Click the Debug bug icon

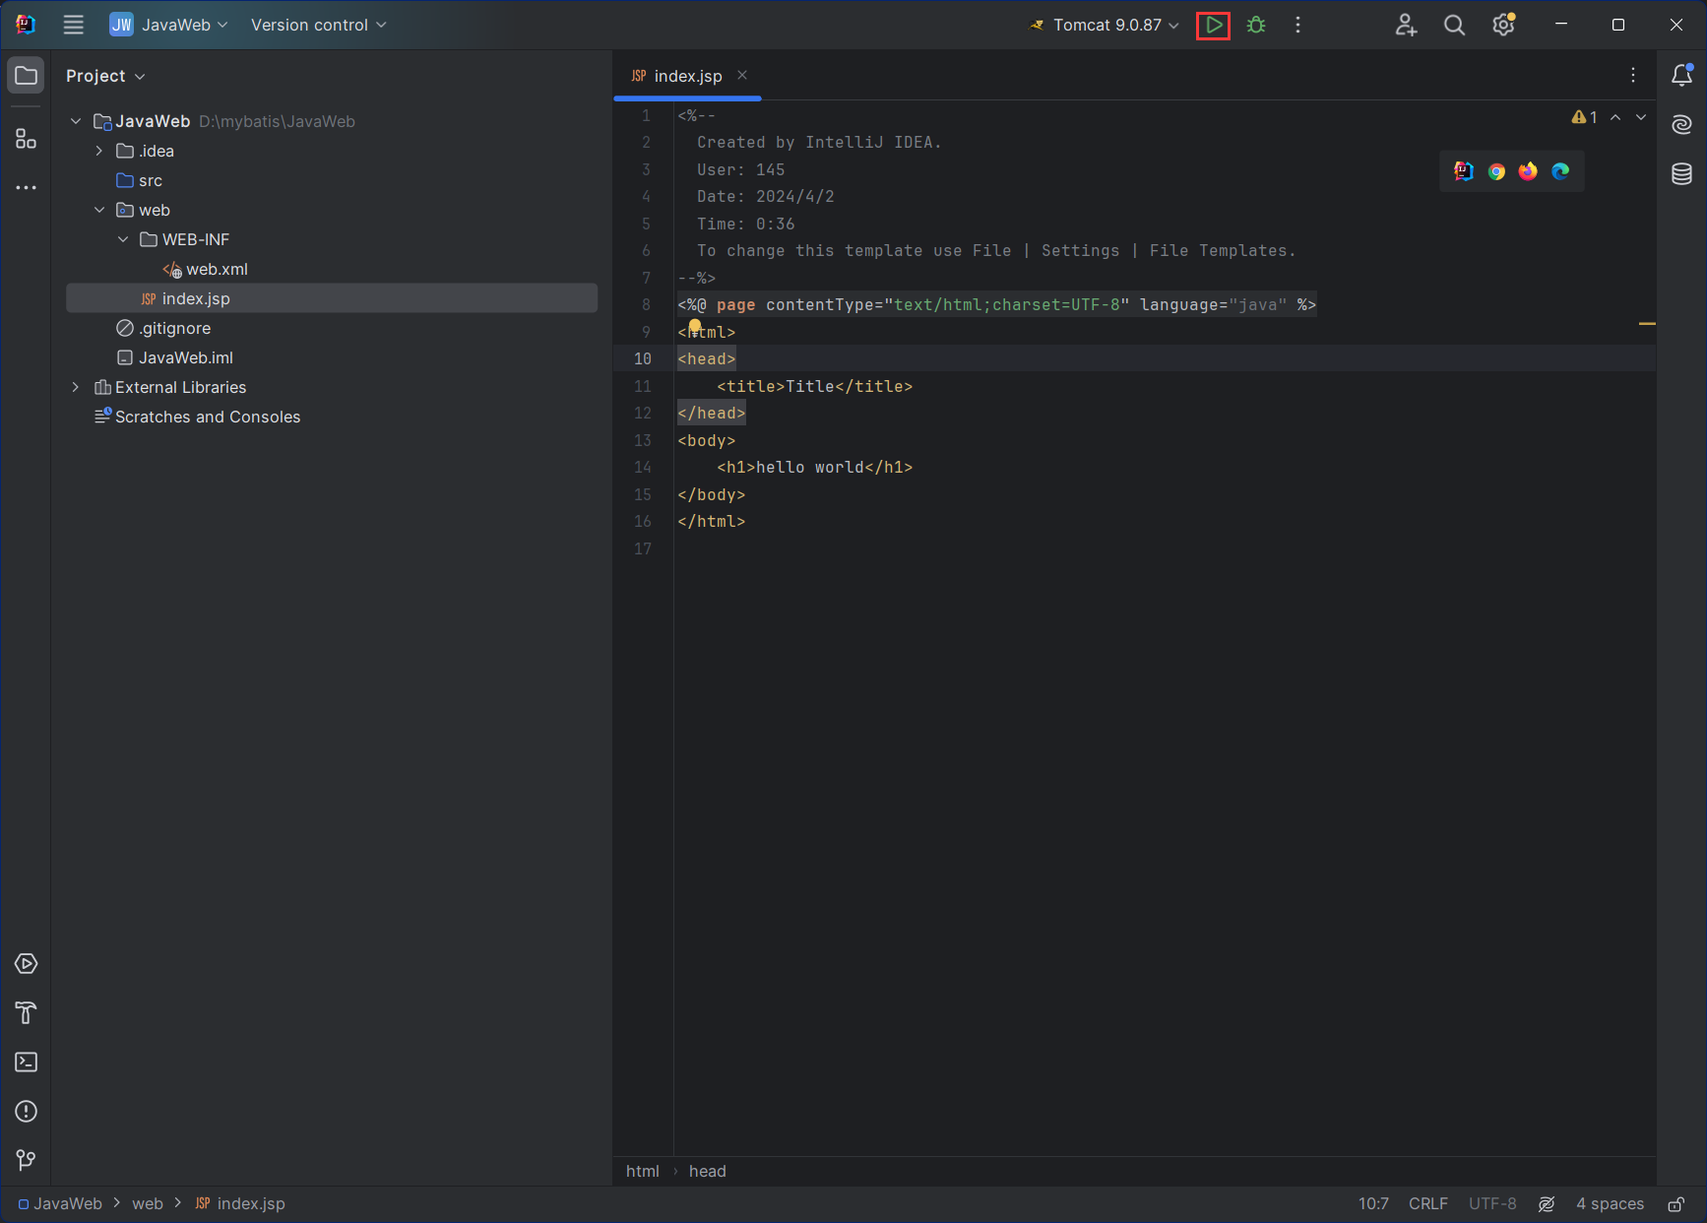1256,26
